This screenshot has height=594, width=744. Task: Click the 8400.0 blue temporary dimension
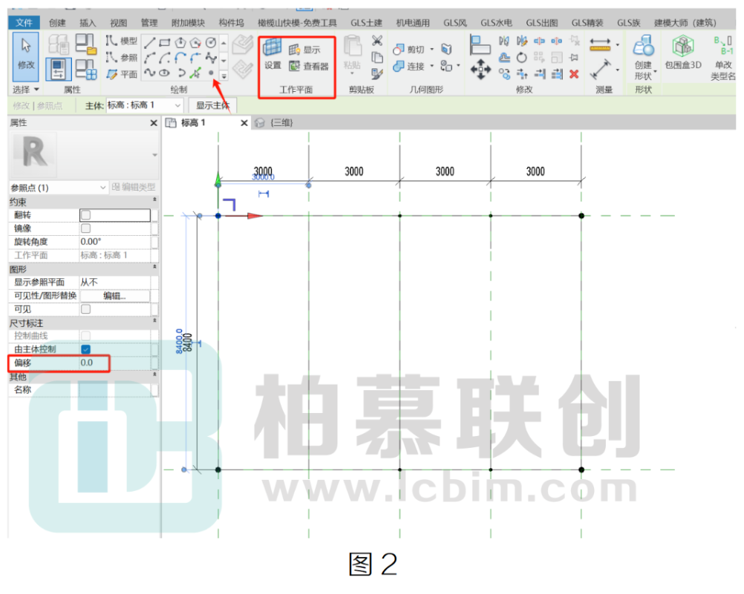[179, 341]
